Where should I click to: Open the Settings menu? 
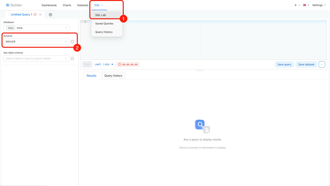tap(319, 5)
